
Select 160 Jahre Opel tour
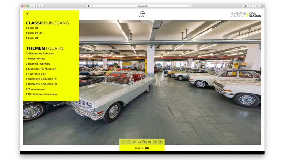36,74
